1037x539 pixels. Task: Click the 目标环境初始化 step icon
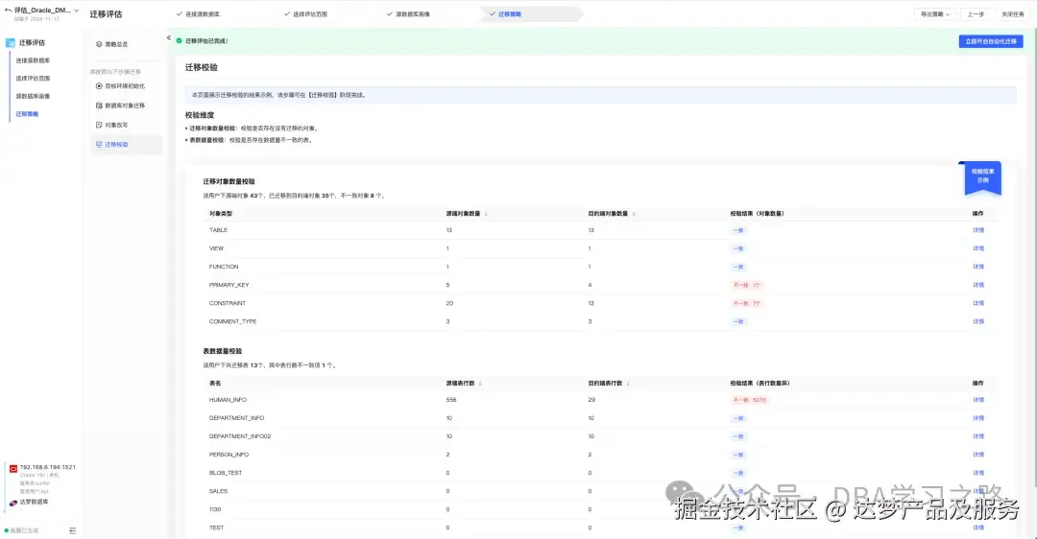(99, 86)
